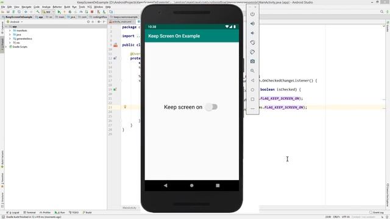Open emulator extended controls three dots
390x219 pixels.
point(252,108)
